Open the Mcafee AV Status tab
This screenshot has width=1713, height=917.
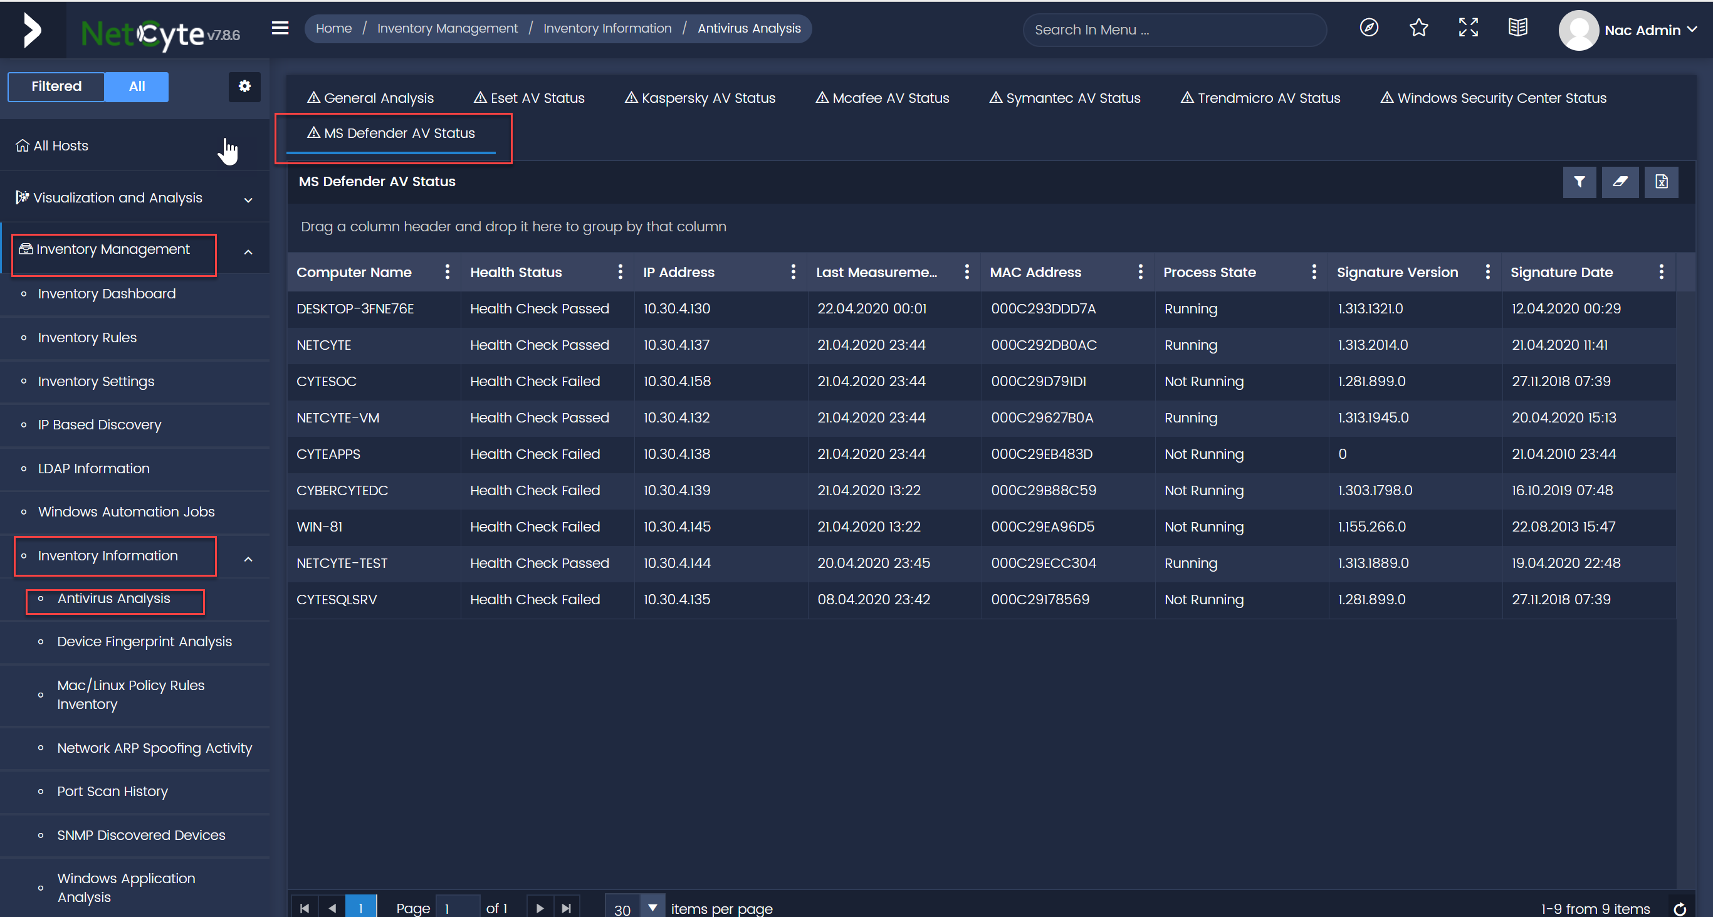(883, 98)
